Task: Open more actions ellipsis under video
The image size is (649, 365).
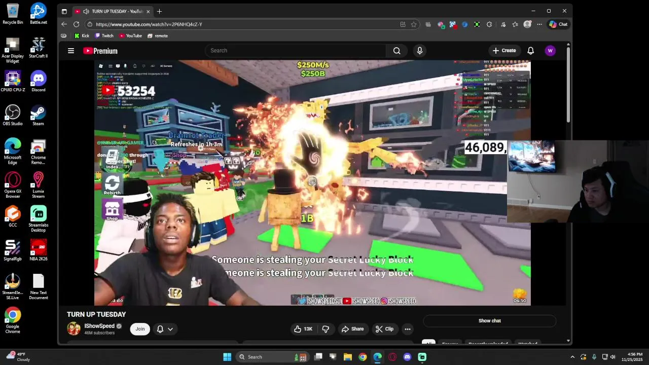Action: pos(407,329)
